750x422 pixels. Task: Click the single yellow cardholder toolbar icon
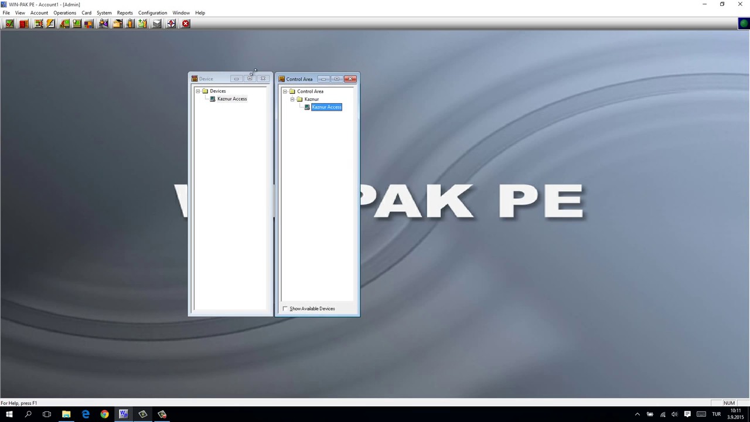tap(130, 23)
